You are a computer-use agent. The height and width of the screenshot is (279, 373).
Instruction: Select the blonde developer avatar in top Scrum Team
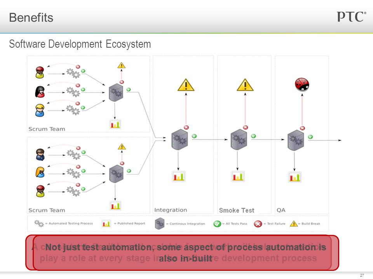[x=40, y=110]
